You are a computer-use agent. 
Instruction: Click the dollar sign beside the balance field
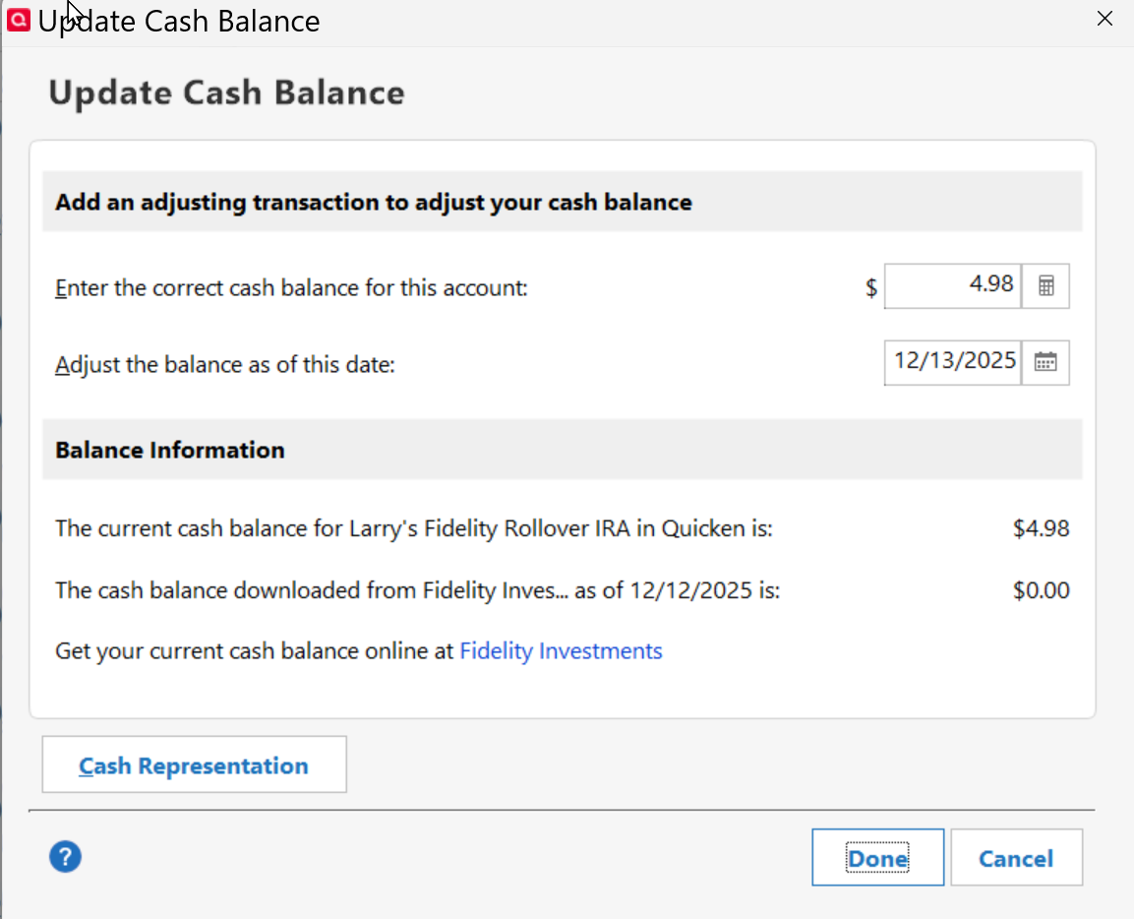pos(870,288)
